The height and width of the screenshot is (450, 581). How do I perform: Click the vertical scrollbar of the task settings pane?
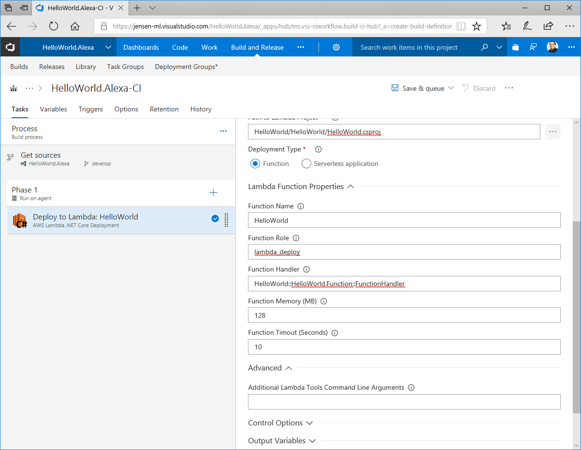(x=576, y=318)
